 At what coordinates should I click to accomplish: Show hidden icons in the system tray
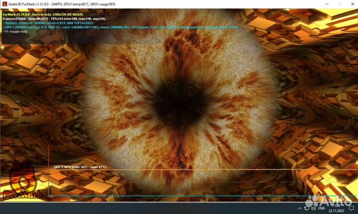coord(299,209)
